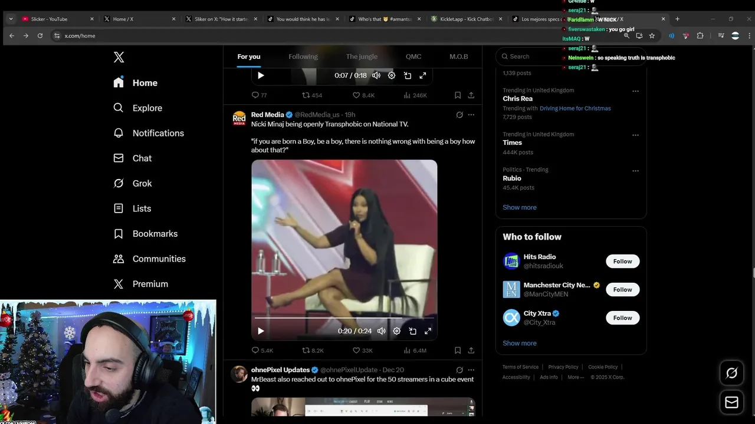Image resolution: width=755 pixels, height=424 pixels.
Task: Open settings gear on 0:18 video
Action: pyautogui.click(x=392, y=75)
